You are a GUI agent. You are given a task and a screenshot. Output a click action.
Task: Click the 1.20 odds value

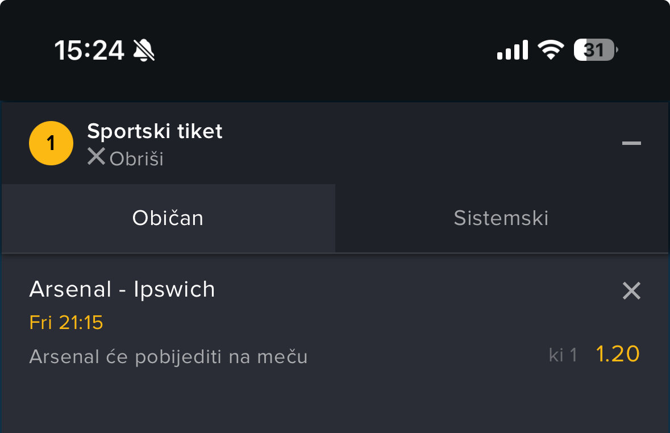(x=618, y=354)
